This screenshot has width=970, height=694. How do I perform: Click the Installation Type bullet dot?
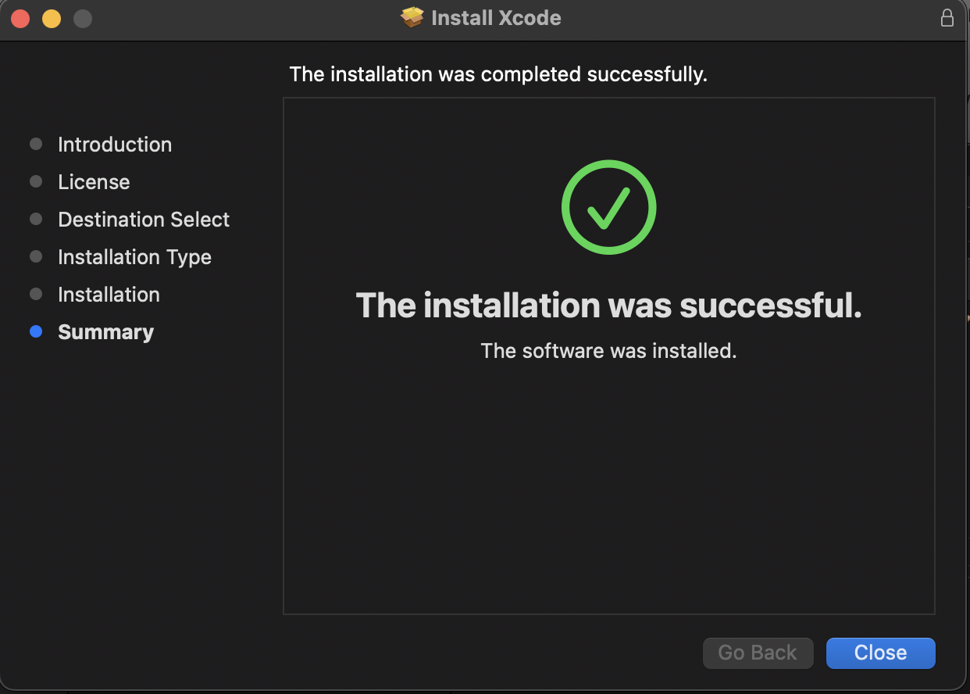36,257
